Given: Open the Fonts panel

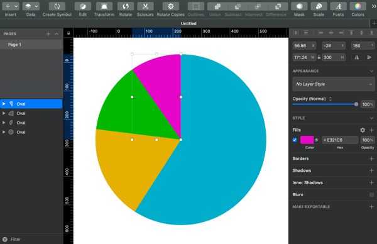Looking at the screenshot, I should point(338,6).
